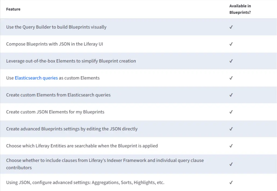Select Compose Blueprints with JSON text
Screen dimensions: 277x191
pyautogui.click(x=55, y=44)
